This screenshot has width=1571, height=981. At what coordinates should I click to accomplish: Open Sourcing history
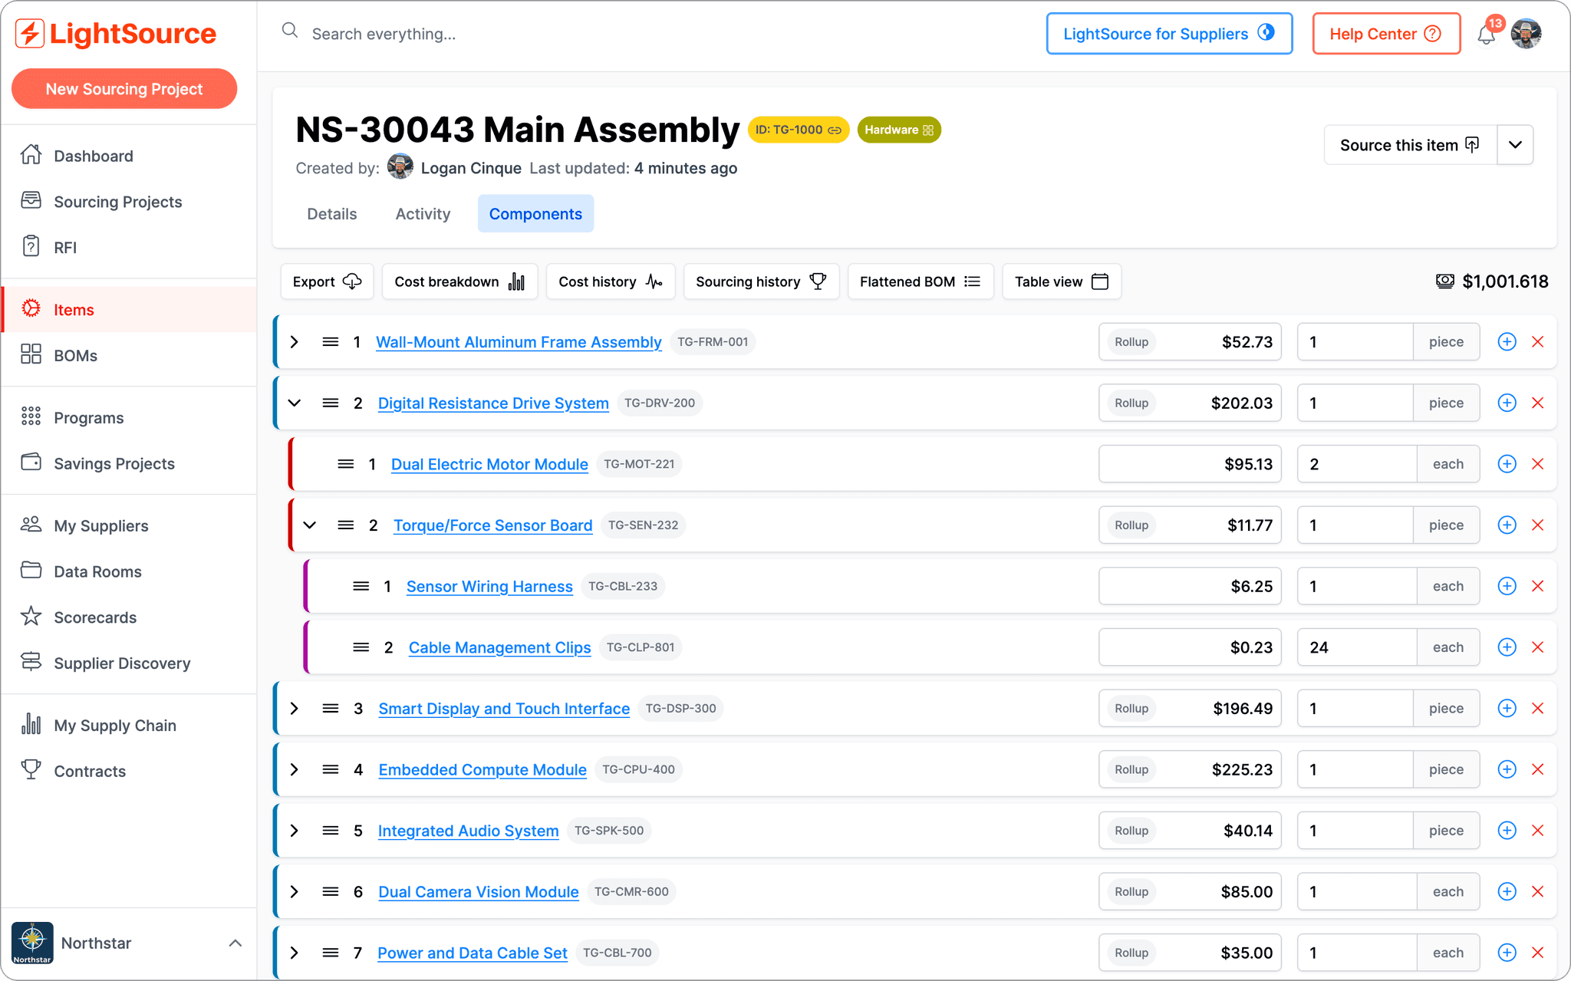[x=761, y=281]
